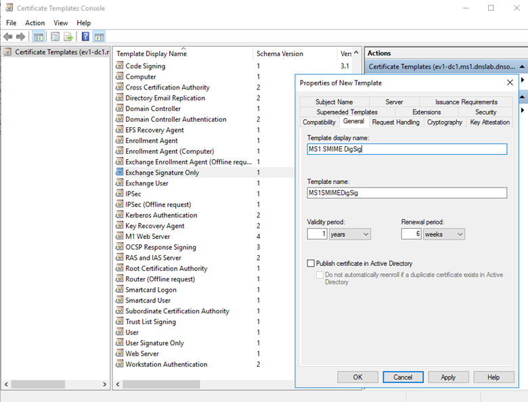Click the Back arrow toolbar icon
The width and height of the screenshot is (528, 402).
7,37
